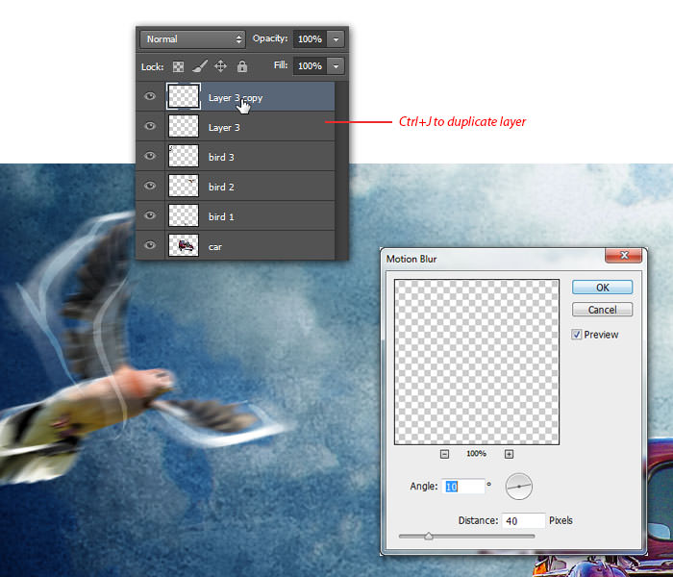
Task: Select the lock position move icon
Action: click(x=220, y=66)
